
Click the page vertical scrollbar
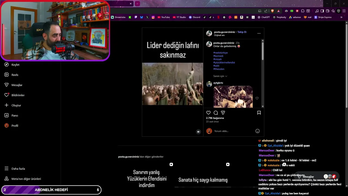tap(346, 65)
